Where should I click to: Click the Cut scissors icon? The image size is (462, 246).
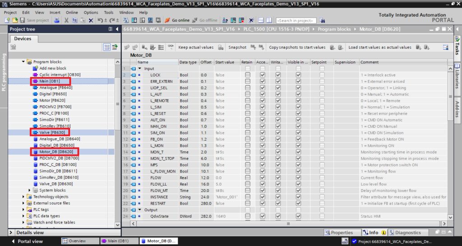coord(66,20)
